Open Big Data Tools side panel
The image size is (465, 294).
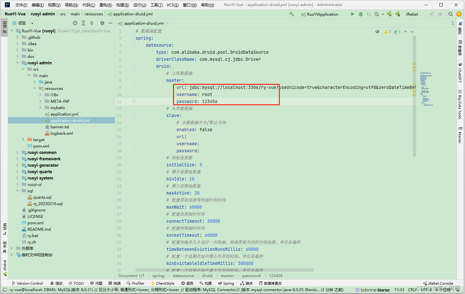coord(460,104)
